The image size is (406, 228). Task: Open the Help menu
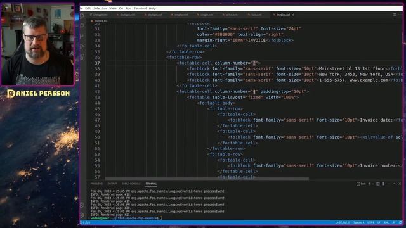[x=152, y=8]
